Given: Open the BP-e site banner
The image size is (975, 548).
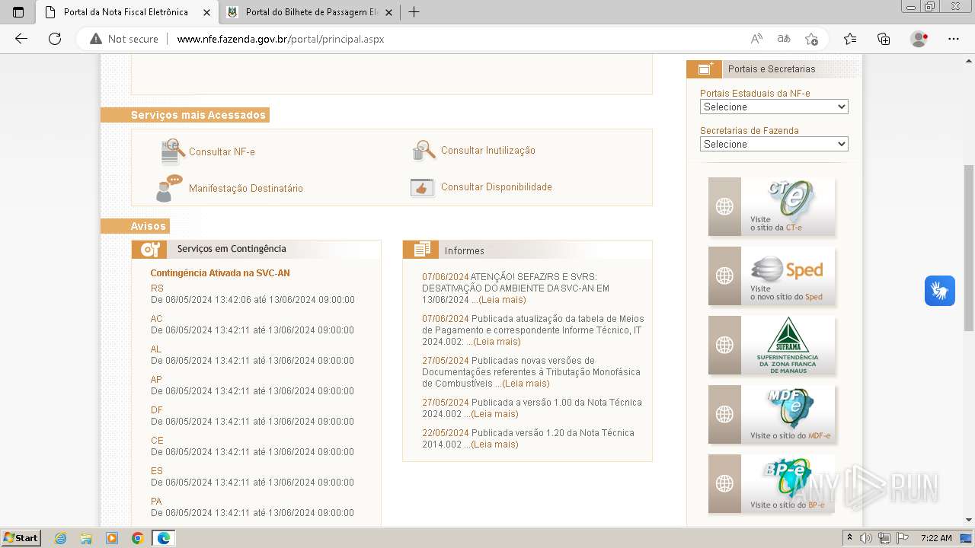Looking at the screenshot, I should pyautogui.click(x=772, y=483).
